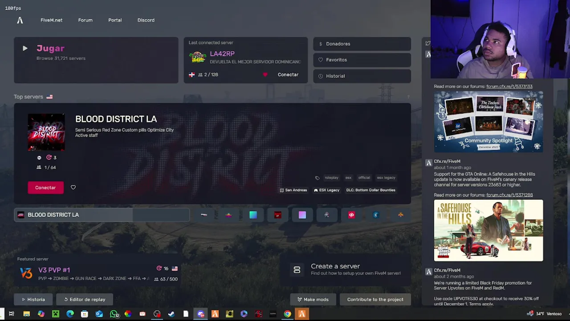Open forum link forum.cfx.re/t/5373133
570x321 pixels.
[509, 86]
